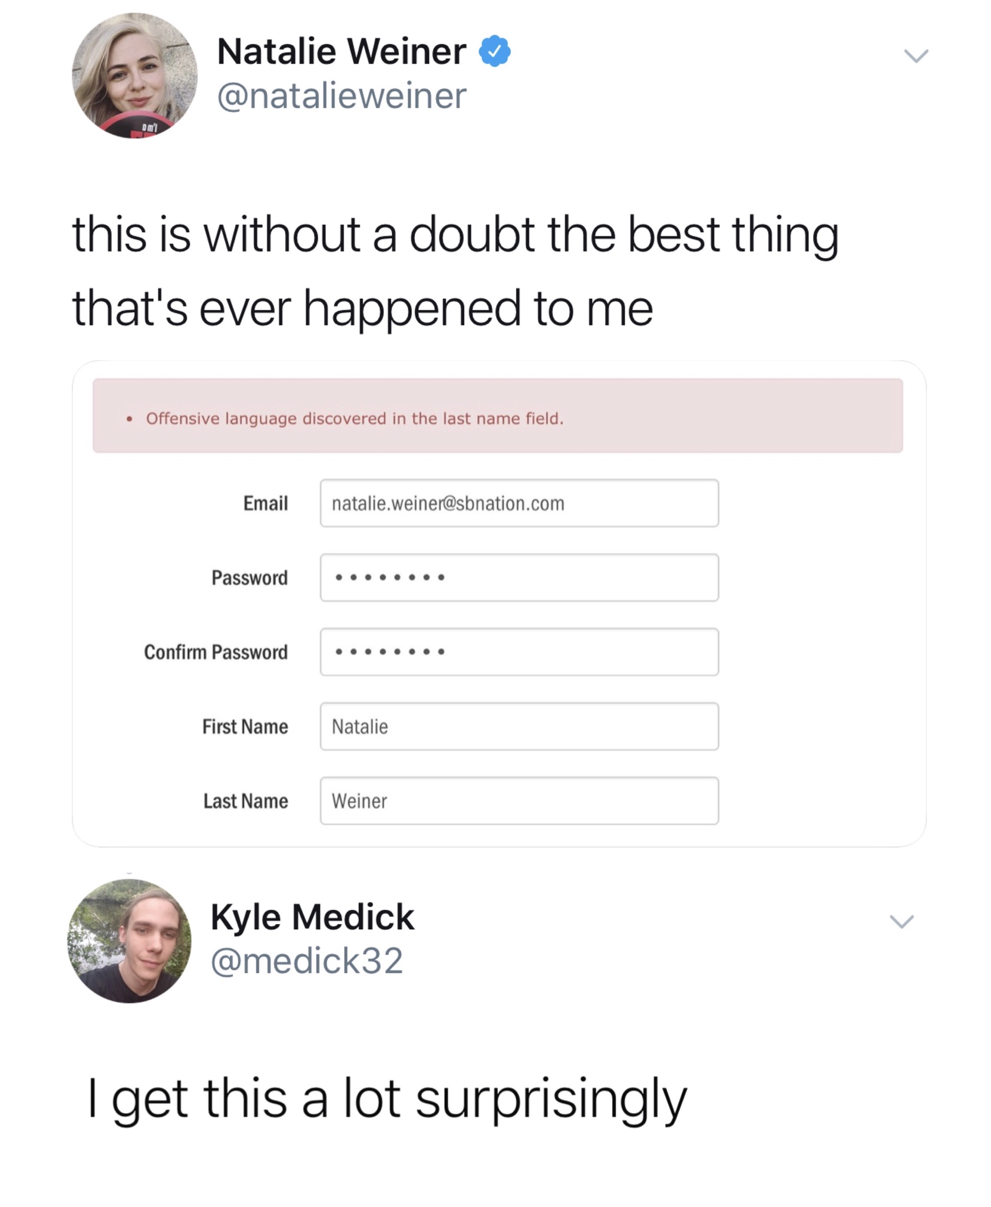Click the First Name field containing Natalie

click(518, 726)
